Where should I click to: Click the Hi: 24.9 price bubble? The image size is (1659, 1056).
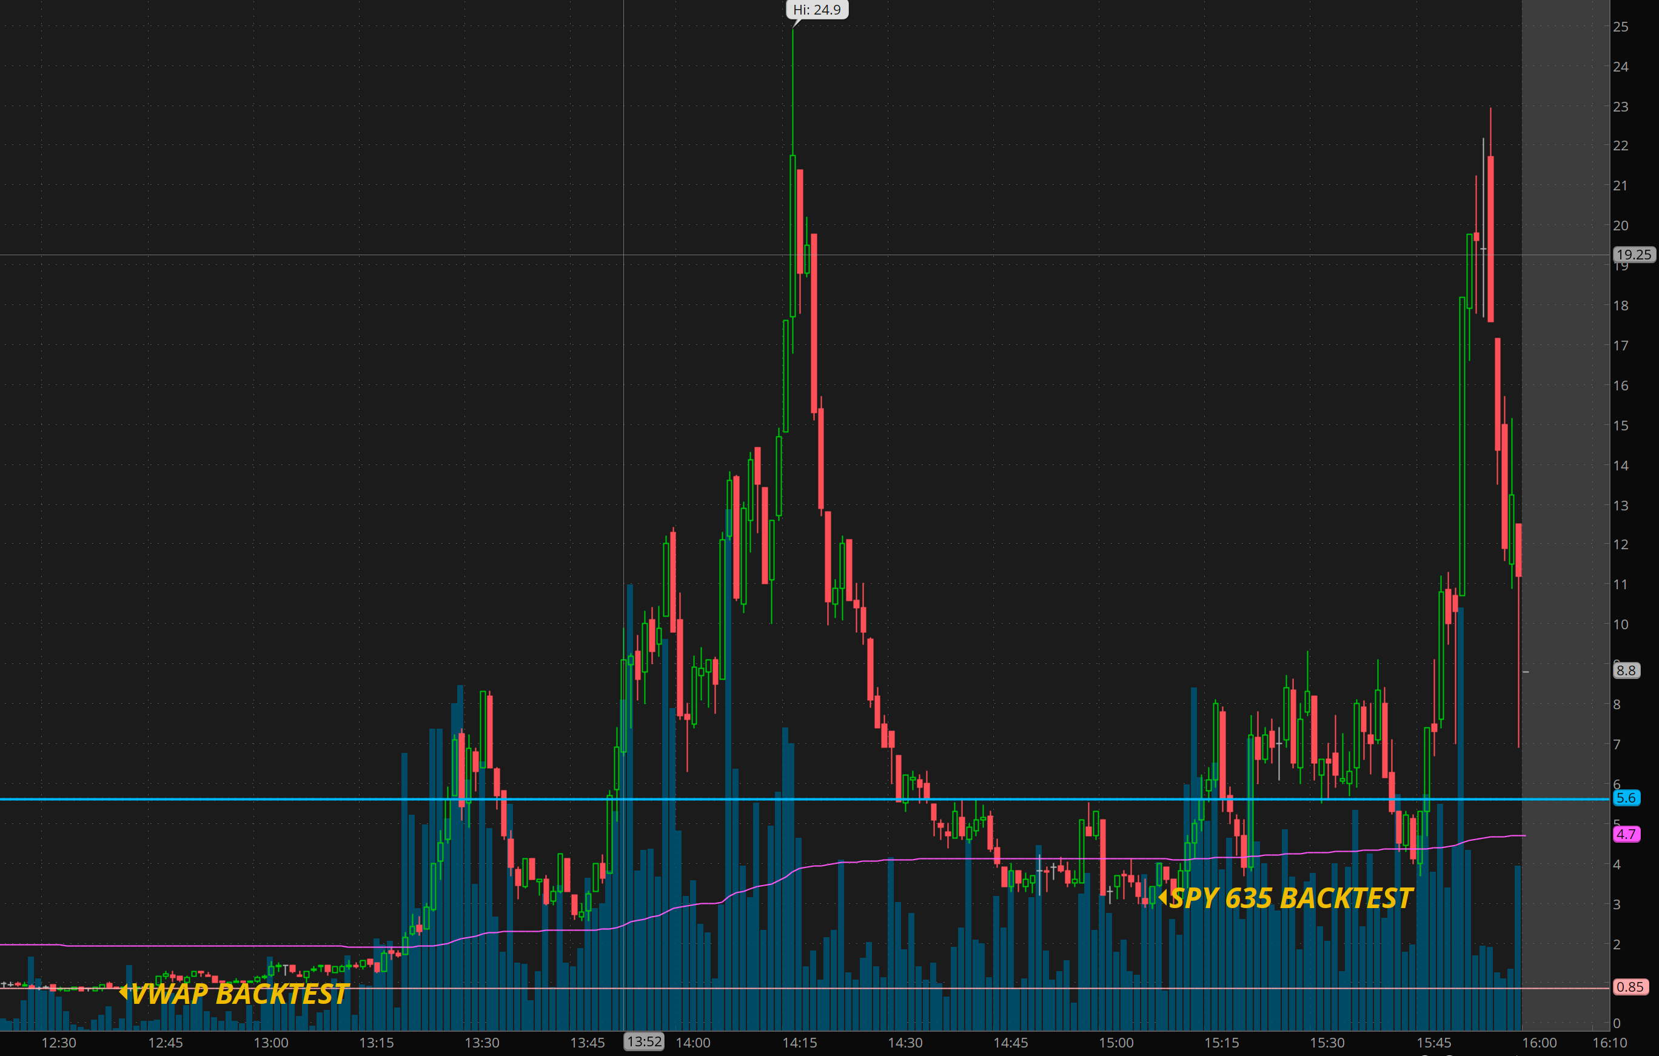coord(816,10)
